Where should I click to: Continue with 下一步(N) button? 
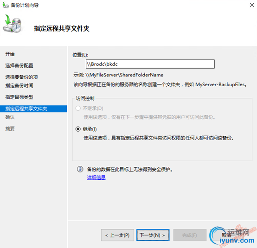coord(153,235)
